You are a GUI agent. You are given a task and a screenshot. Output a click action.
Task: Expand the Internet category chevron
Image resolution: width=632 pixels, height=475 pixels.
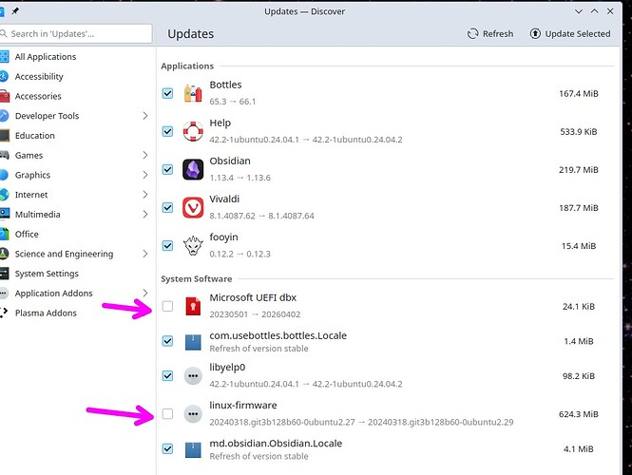[x=145, y=195]
